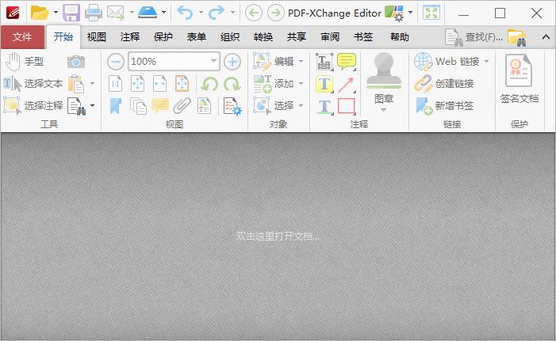The width and height of the screenshot is (556, 341).
Task: Open the Web 链接 dropdown arrow
Action: pyautogui.click(x=486, y=62)
